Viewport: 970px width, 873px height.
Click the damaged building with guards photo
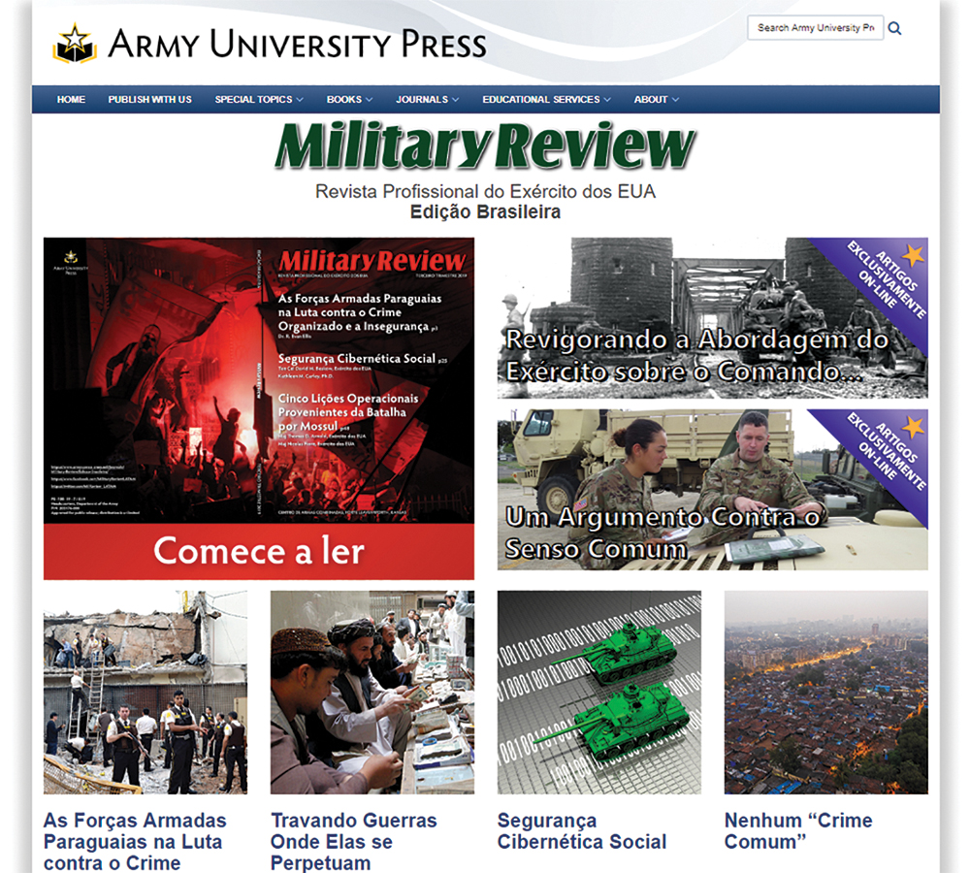tap(145, 692)
